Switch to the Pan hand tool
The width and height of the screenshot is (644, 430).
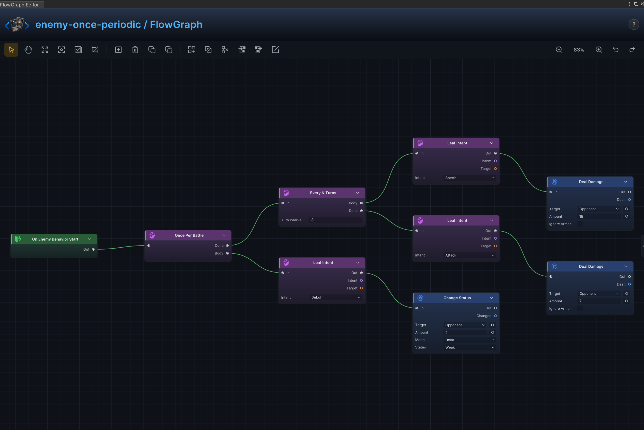pyautogui.click(x=28, y=50)
